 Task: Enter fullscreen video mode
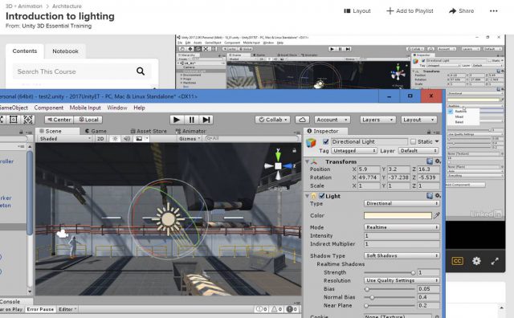pos(495,261)
